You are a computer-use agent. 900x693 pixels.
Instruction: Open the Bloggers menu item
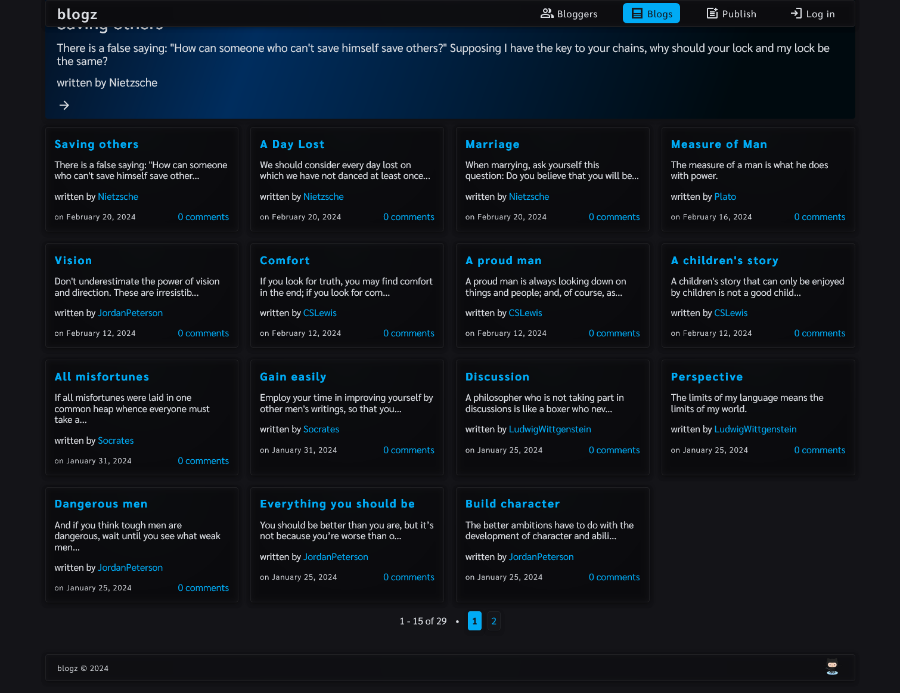pyautogui.click(x=576, y=14)
